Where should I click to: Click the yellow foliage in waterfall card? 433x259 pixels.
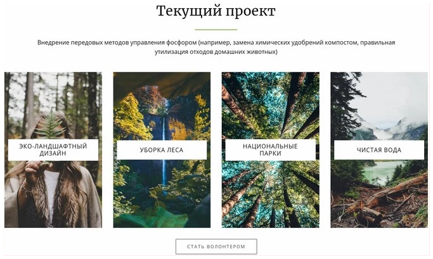tap(130, 117)
